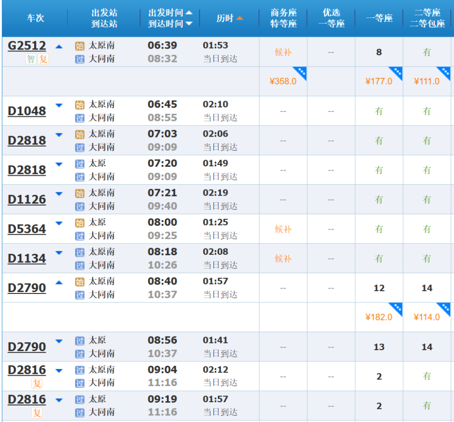Select ¥111.0 second class price

pos(427,82)
